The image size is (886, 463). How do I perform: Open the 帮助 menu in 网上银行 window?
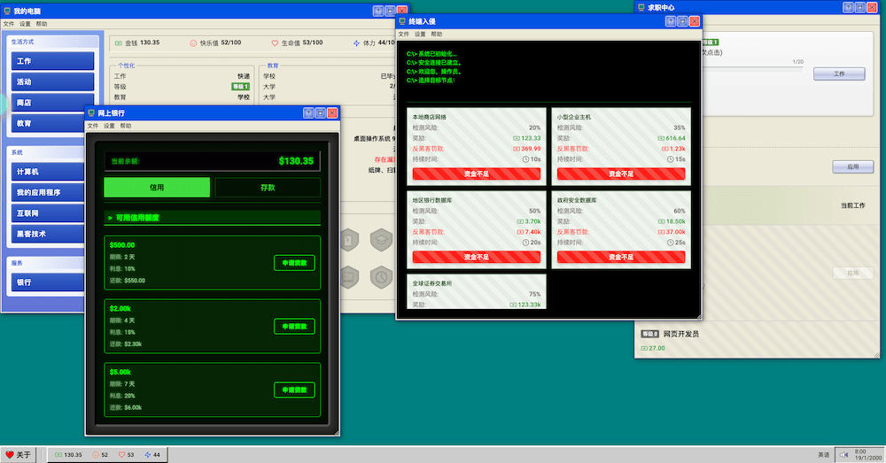[126, 126]
